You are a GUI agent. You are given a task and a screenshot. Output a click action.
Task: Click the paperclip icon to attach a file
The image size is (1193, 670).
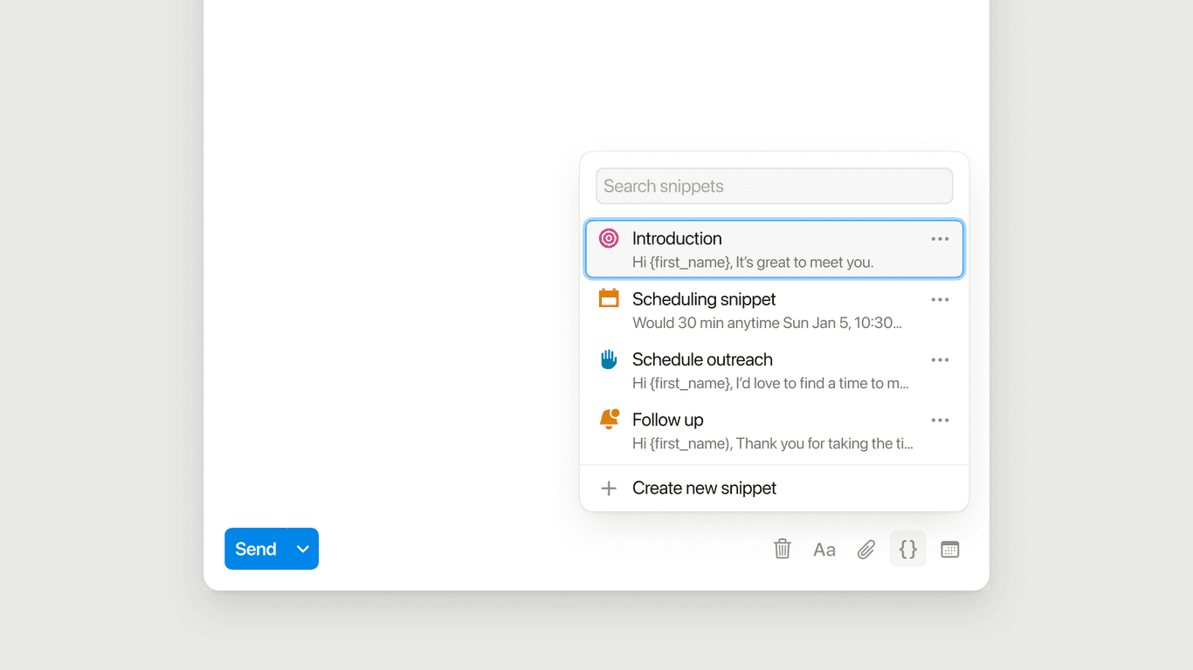pyautogui.click(x=865, y=549)
